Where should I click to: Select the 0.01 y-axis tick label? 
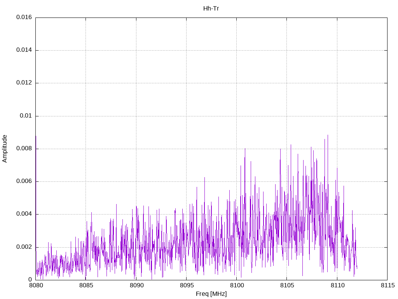coord(26,116)
